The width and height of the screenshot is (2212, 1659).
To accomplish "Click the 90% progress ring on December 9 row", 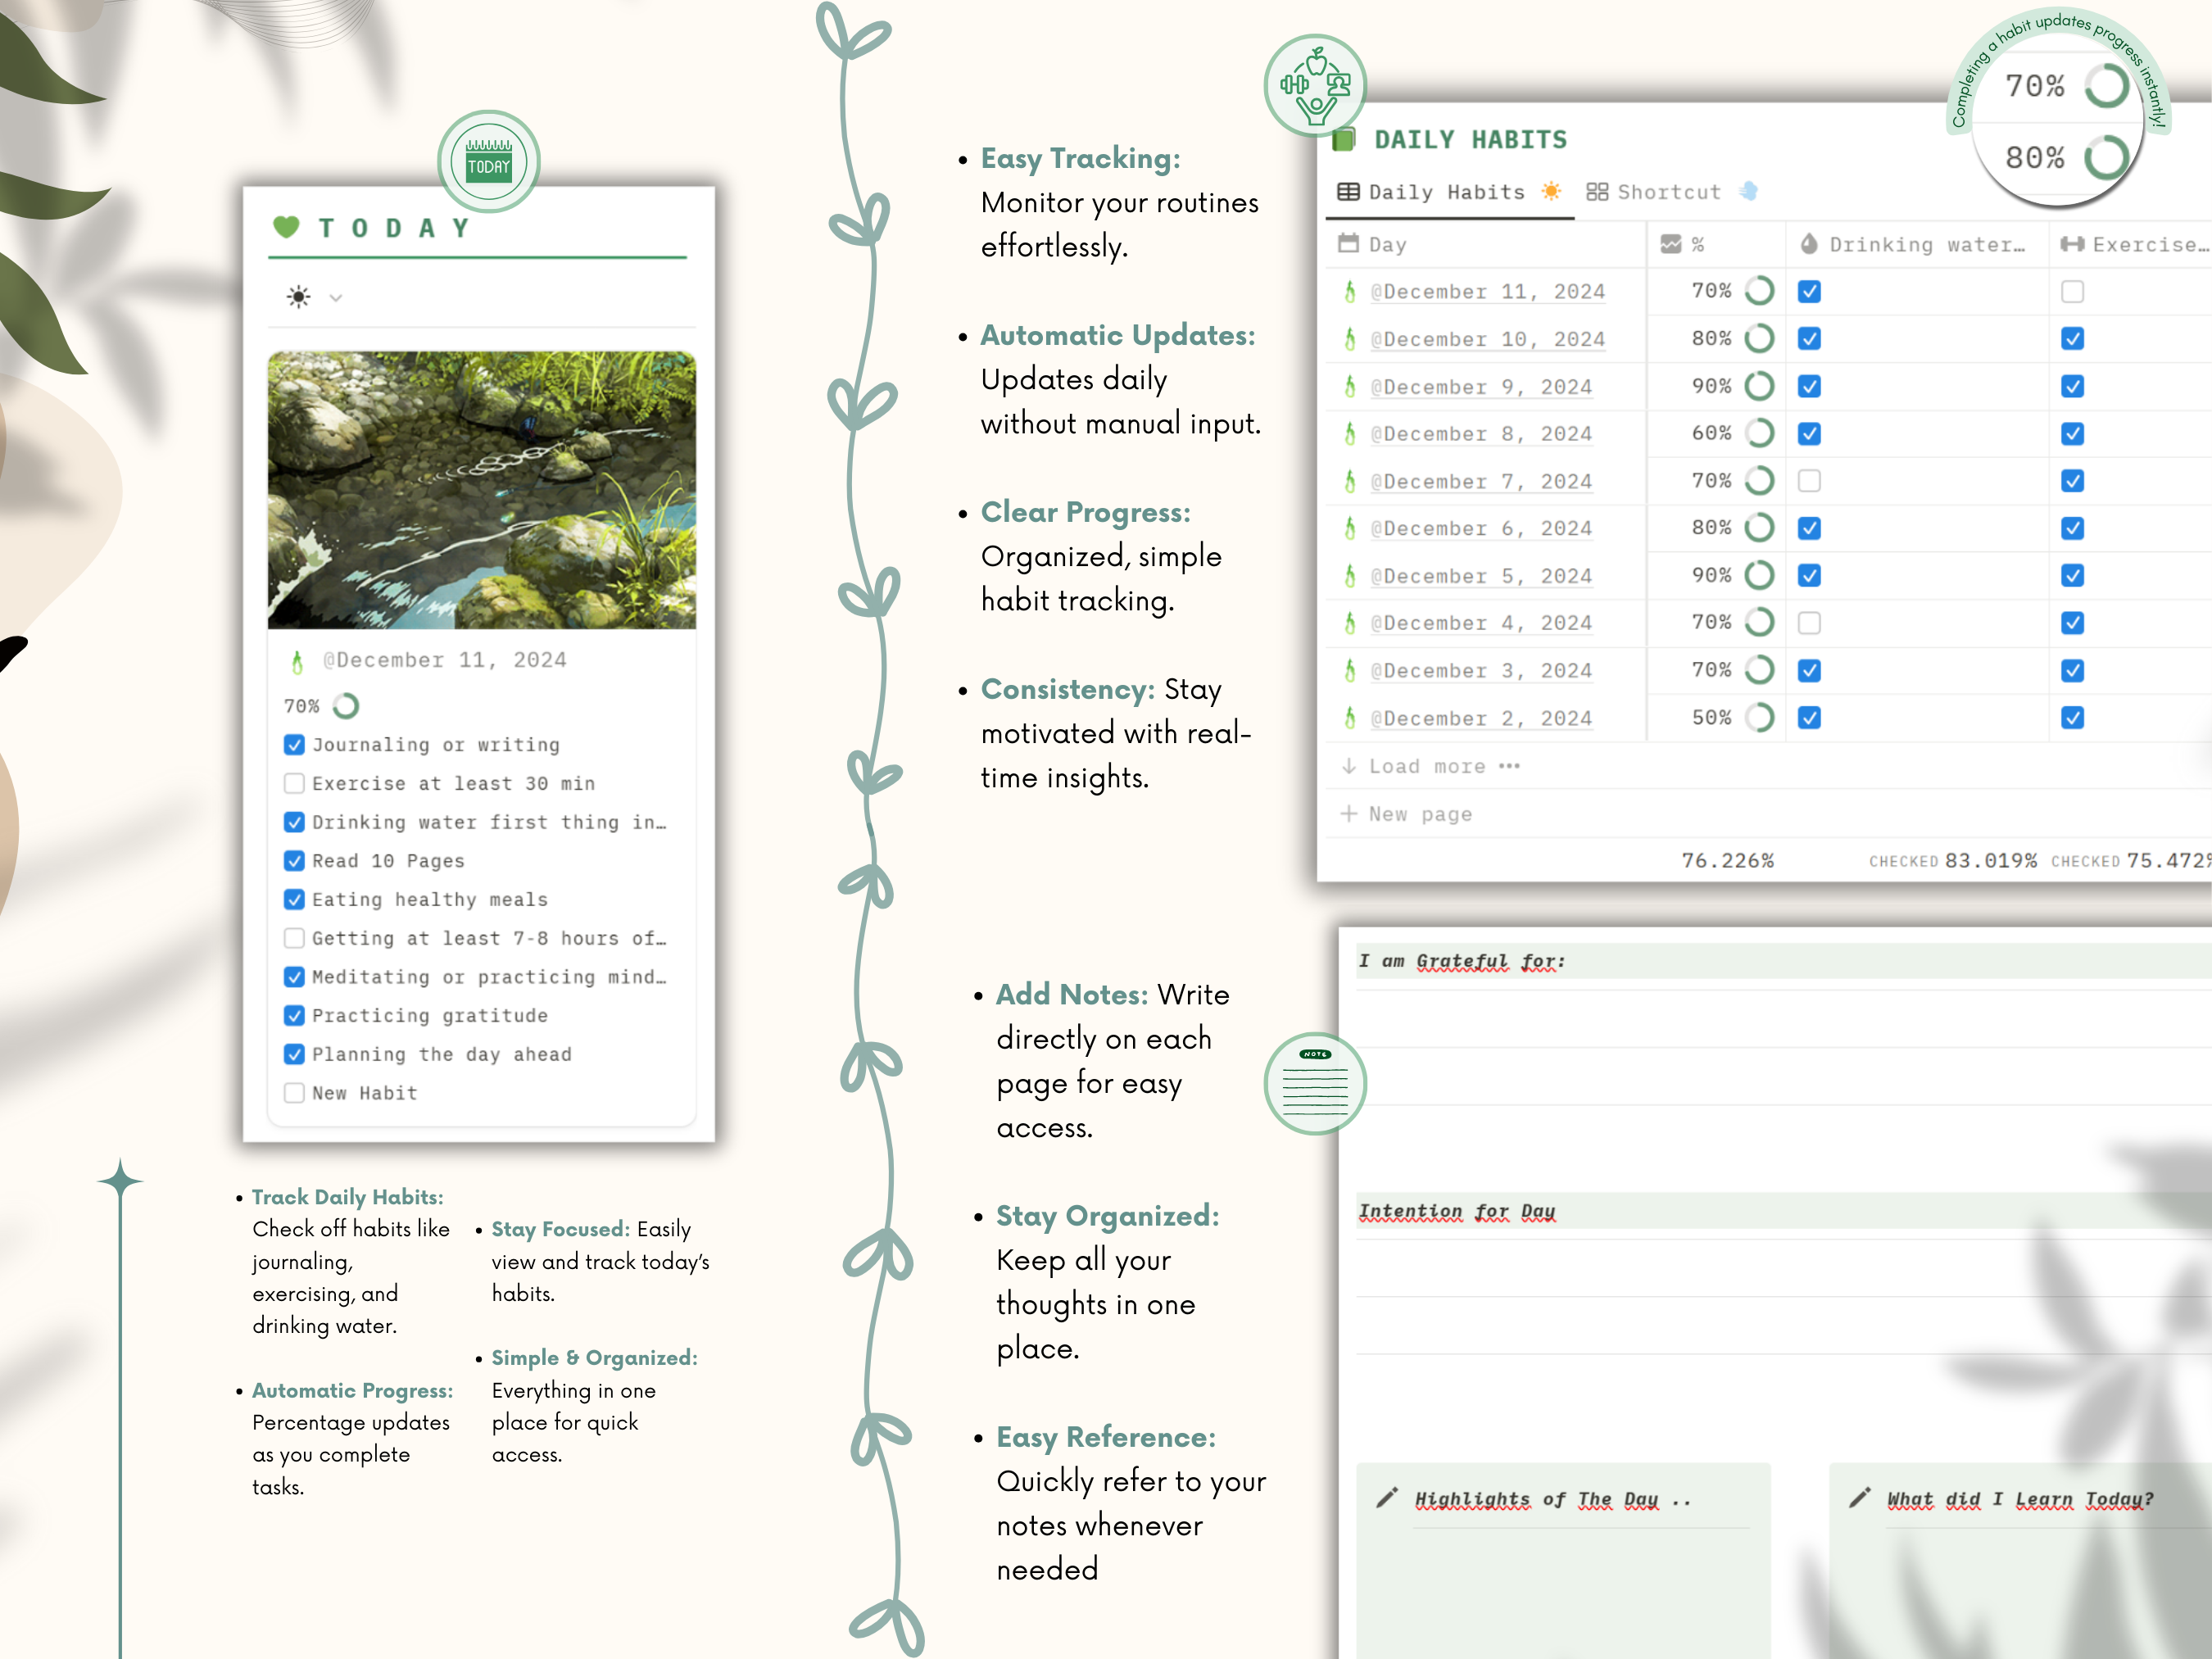I will click(1759, 386).
